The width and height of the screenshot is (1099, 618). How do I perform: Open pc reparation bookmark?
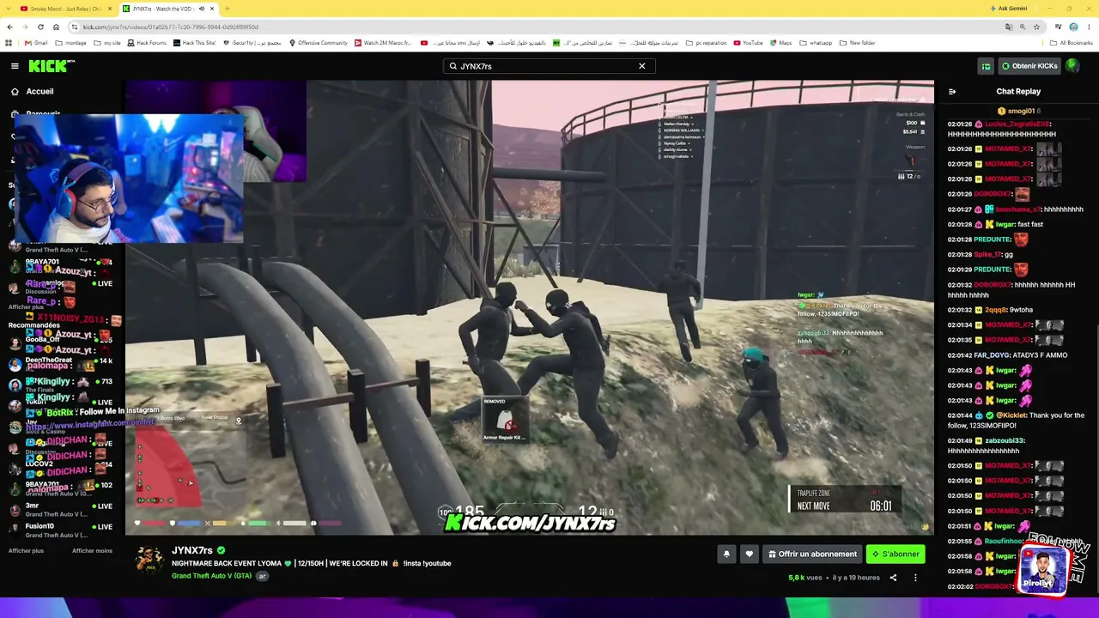(x=706, y=43)
